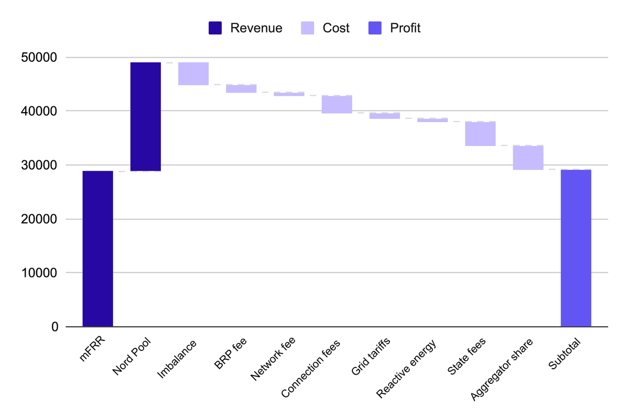The height and width of the screenshot is (419, 629).
Task: Click the Nord Pool revenue bar
Action: tap(146, 117)
